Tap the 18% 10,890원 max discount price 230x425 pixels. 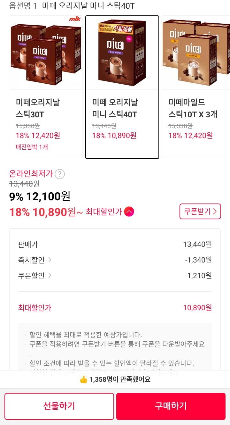[x=43, y=212]
